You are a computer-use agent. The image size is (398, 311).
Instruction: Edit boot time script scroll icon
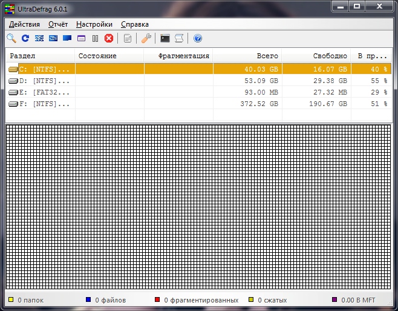click(x=179, y=38)
